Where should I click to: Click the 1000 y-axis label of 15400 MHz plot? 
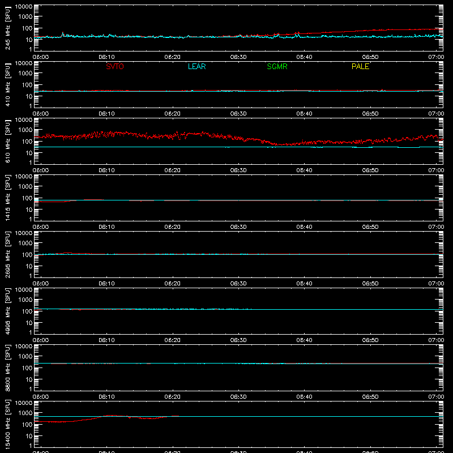point(25,413)
